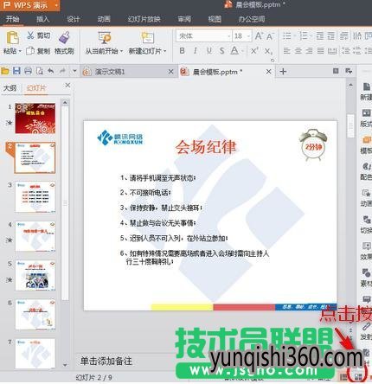Select the Cut (剪切) scissors icon
Screen dimensions: 372x384
tap(30, 35)
